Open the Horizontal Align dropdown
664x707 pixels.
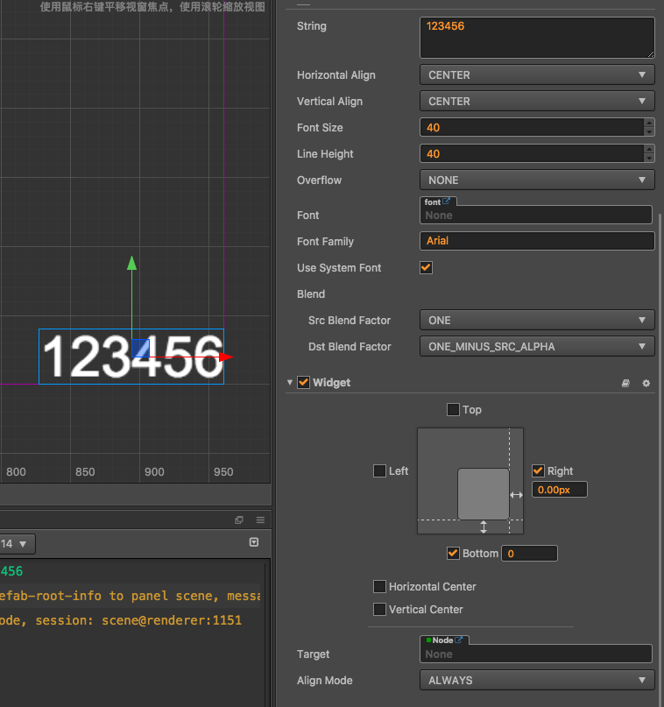[x=536, y=75]
